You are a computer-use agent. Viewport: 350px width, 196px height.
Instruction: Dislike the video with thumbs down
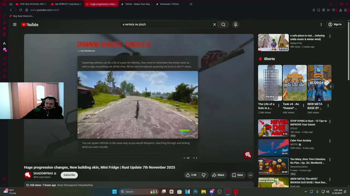click(x=204, y=175)
